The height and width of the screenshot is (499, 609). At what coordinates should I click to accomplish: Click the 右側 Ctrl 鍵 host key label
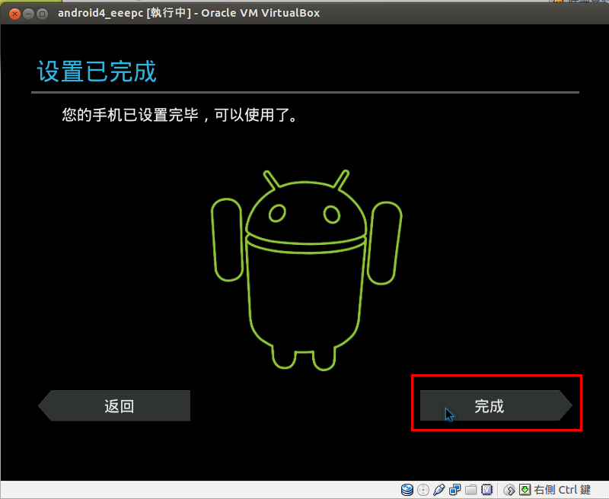pos(562,490)
